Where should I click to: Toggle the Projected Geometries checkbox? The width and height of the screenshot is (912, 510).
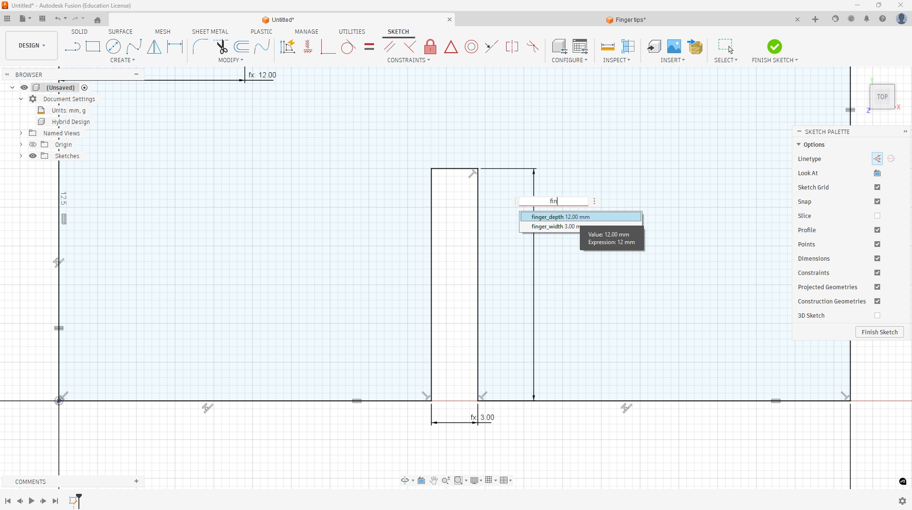(877, 287)
